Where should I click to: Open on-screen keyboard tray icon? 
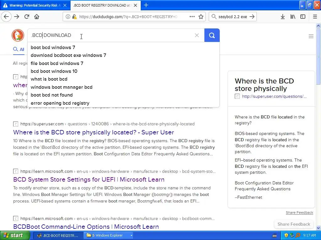[x=275, y=236]
